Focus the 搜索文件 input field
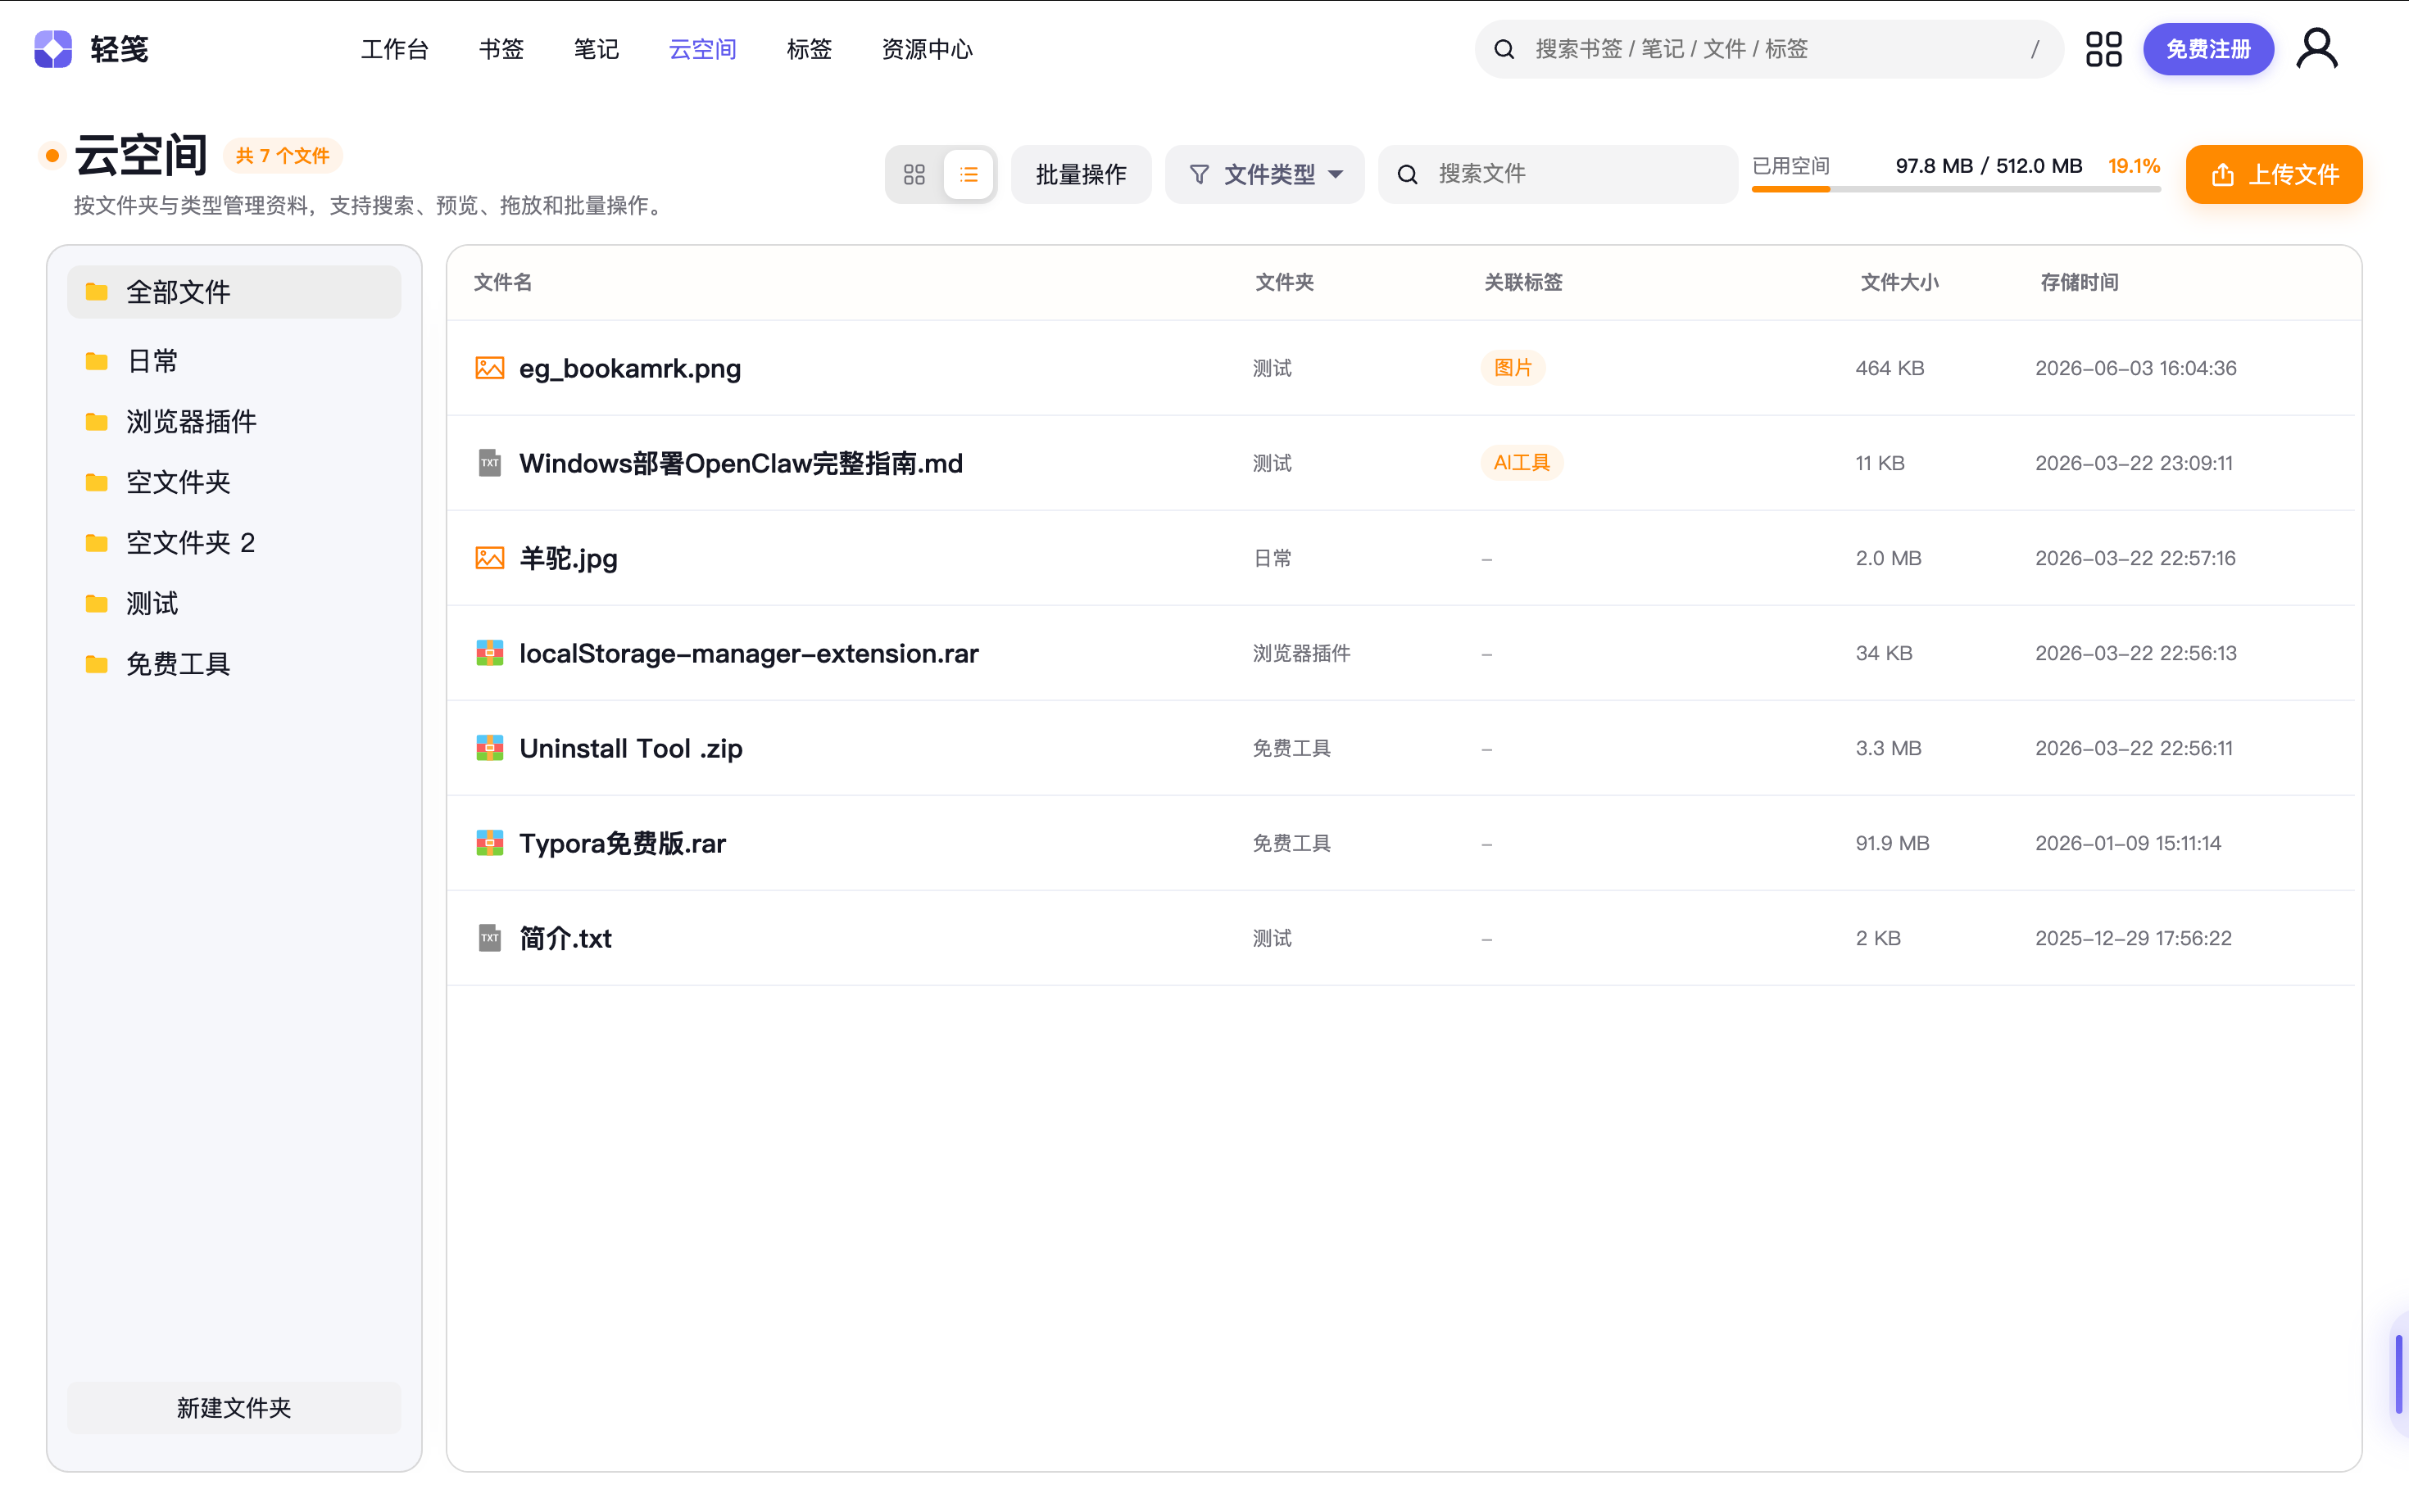The height and width of the screenshot is (1512, 2409). pyautogui.click(x=1558, y=175)
